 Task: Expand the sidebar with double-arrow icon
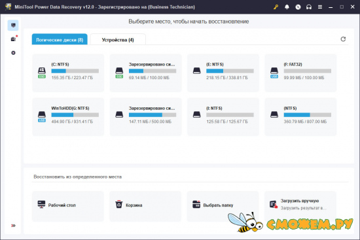[13, 226]
